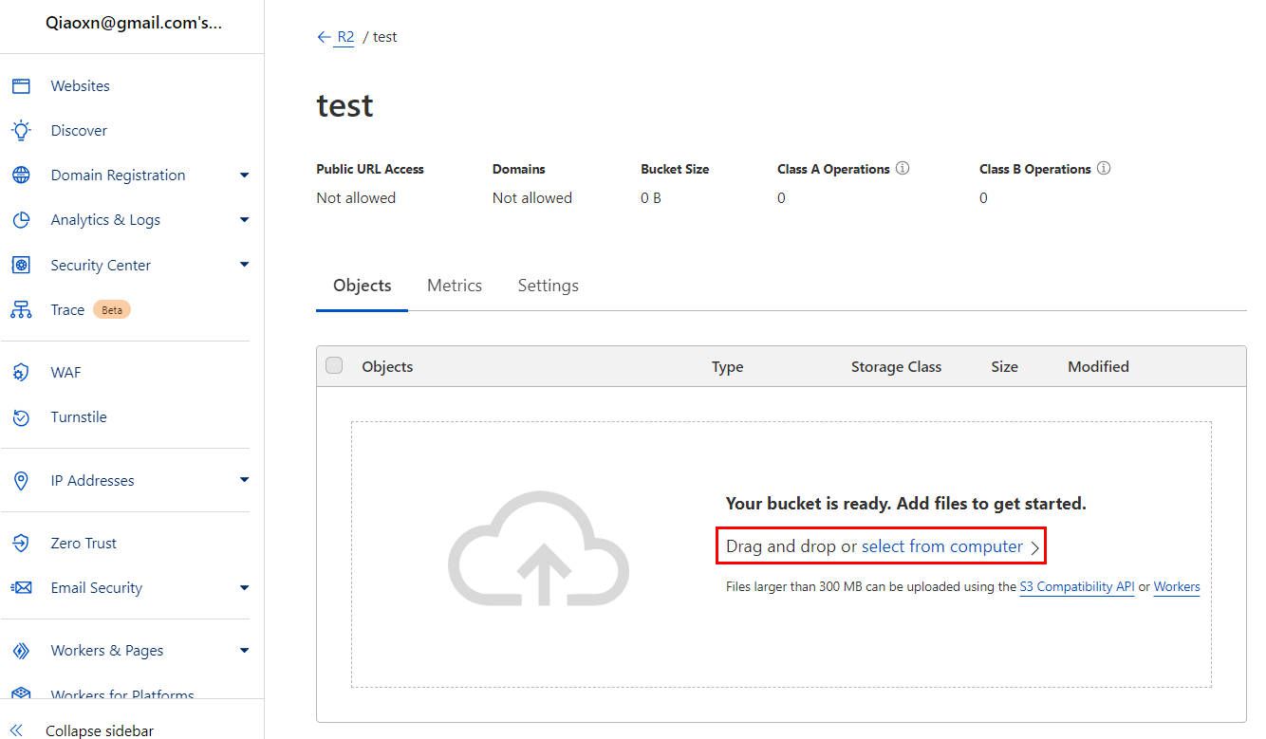Click the Public URL Access label
The image size is (1266, 739).
tap(370, 169)
